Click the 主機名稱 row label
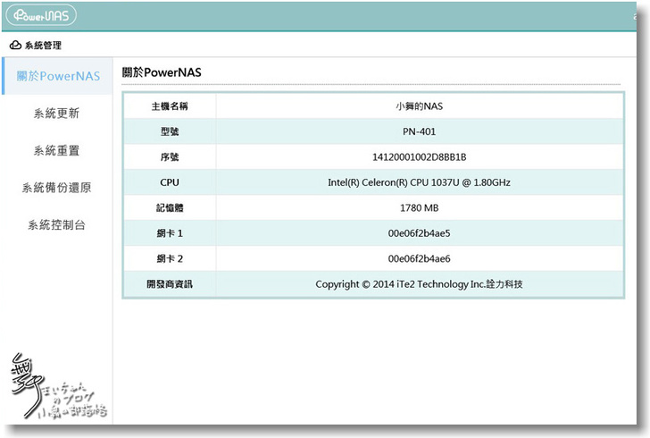 (170, 106)
